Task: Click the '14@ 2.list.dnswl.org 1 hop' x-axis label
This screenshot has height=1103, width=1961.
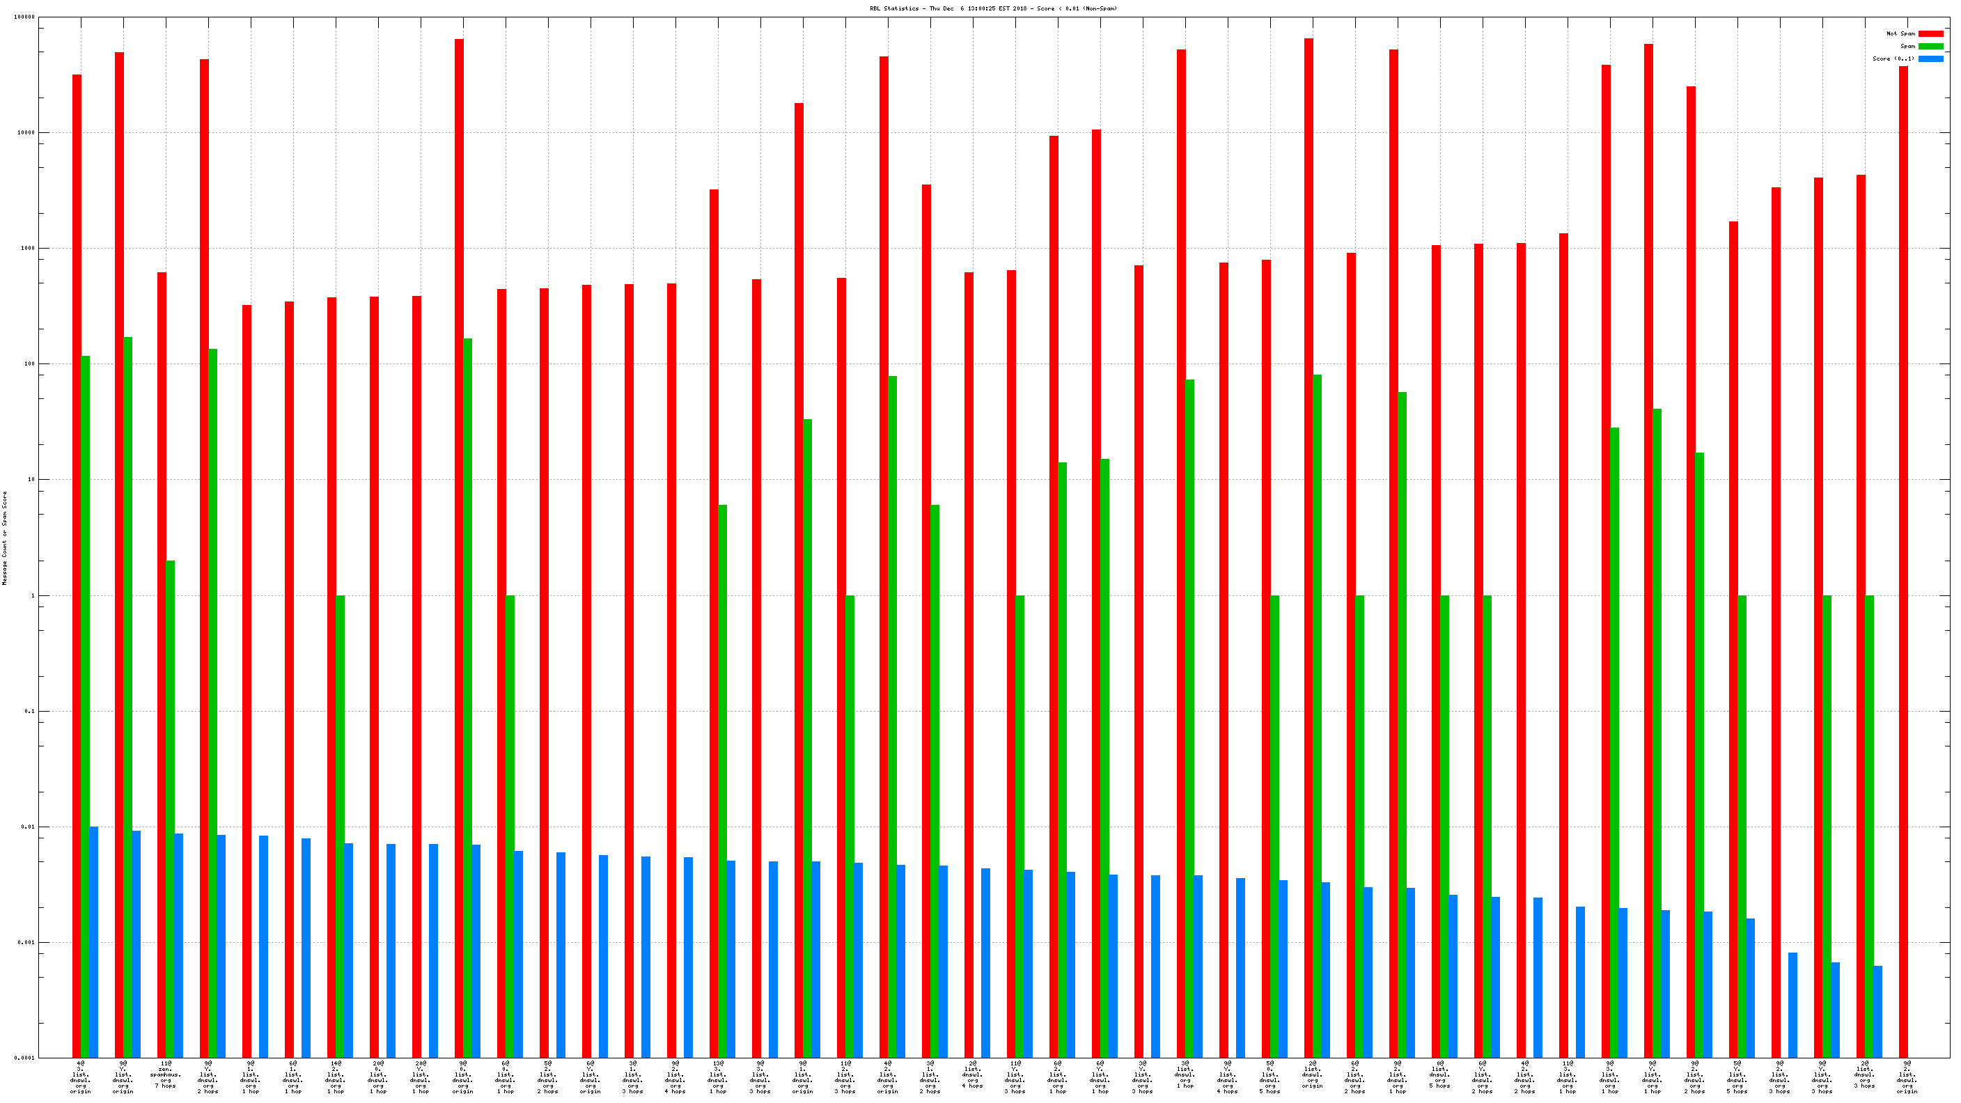Action: pyautogui.click(x=335, y=1077)
